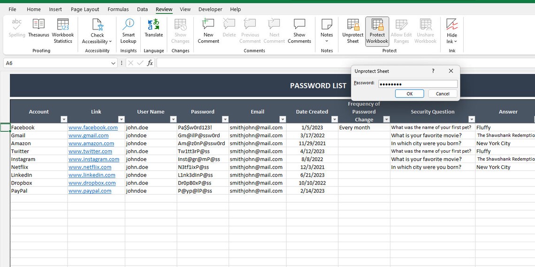Go to Next Comment
The width and height of the screenshot is (535, 267).
[x=274, y=31]
